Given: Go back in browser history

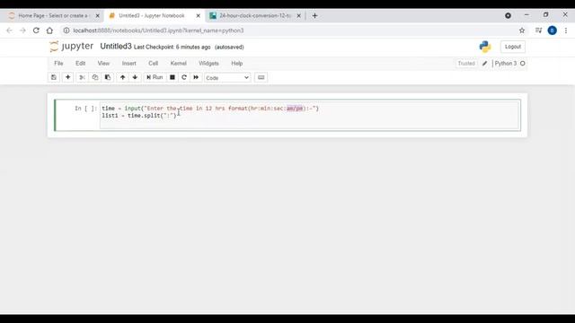Looking at the screenshot, I should tap(10, 31).
